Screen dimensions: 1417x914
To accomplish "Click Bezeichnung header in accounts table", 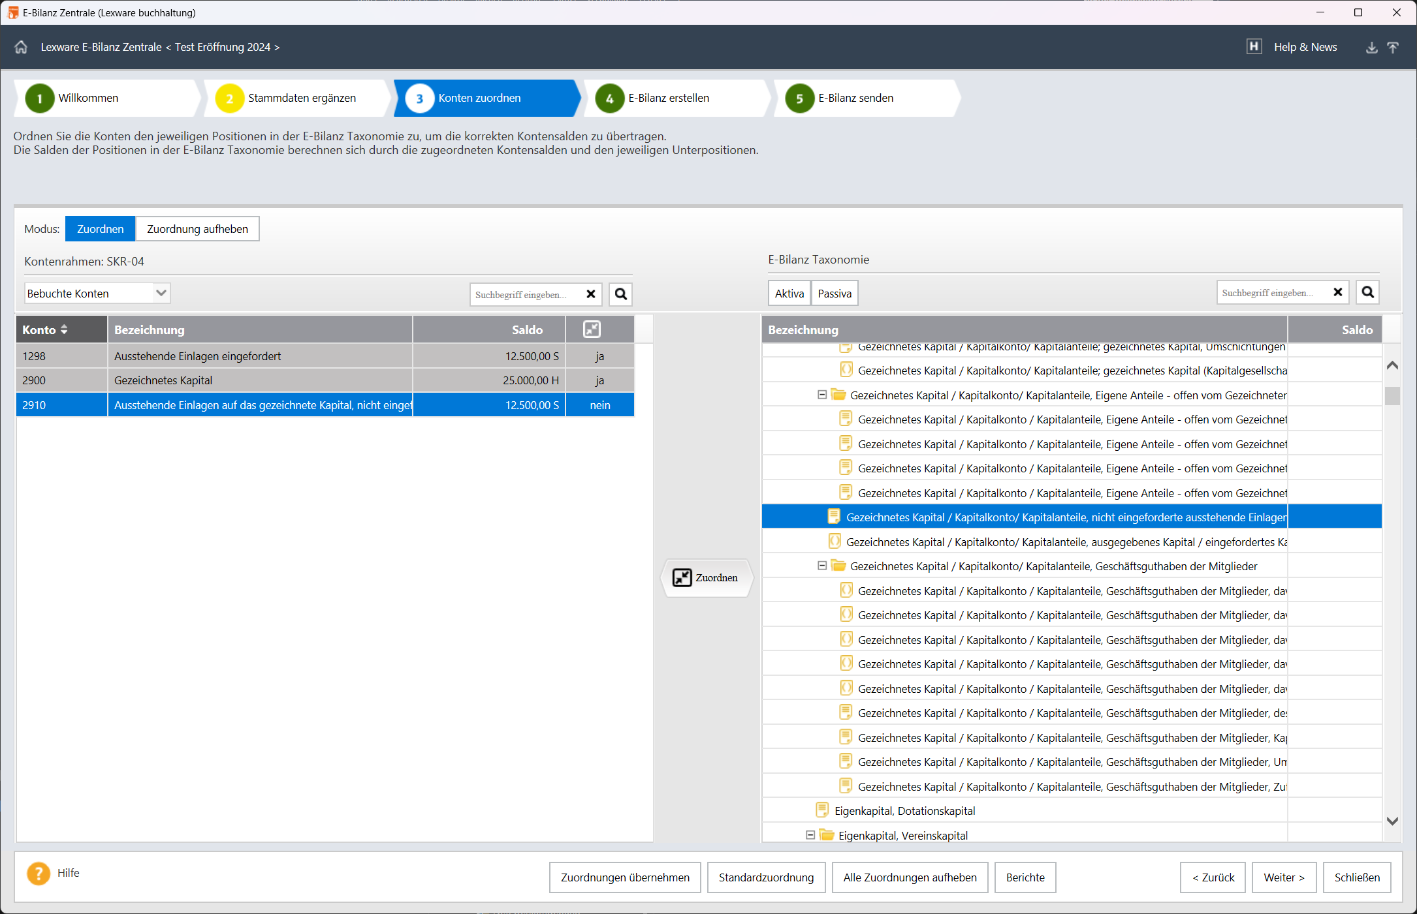I will pos(260,329).
